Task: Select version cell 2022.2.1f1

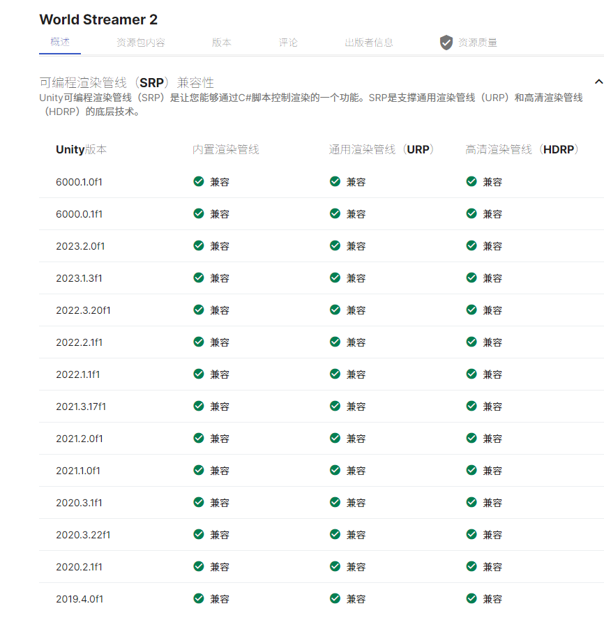Action: (x=79, y=342)
